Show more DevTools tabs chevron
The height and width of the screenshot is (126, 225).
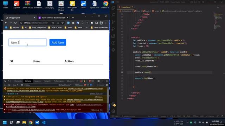point(77,81)
